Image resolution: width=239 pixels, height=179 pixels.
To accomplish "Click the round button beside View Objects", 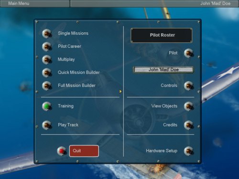I will (x=189, y=106).
